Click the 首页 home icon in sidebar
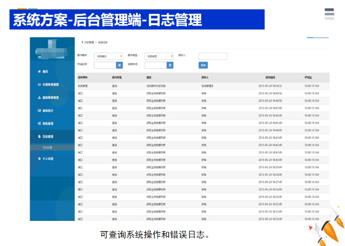 (x=39, y=71)
